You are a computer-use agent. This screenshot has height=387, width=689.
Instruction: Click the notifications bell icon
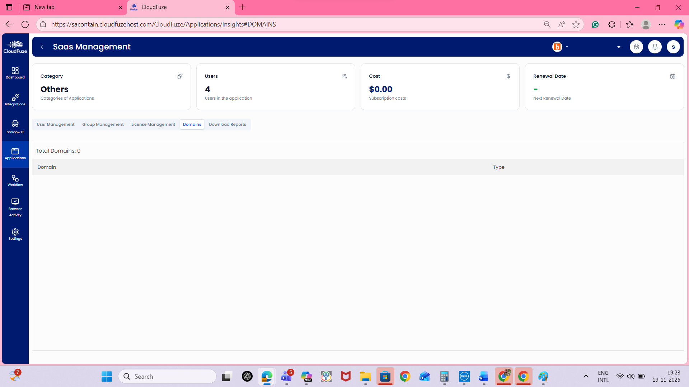(655, 47)
